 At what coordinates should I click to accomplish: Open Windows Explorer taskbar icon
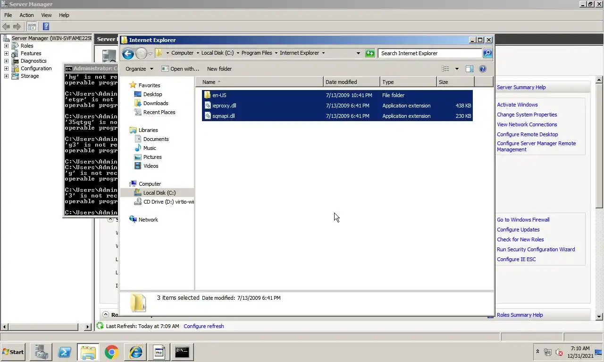click(x=88, y=352)
